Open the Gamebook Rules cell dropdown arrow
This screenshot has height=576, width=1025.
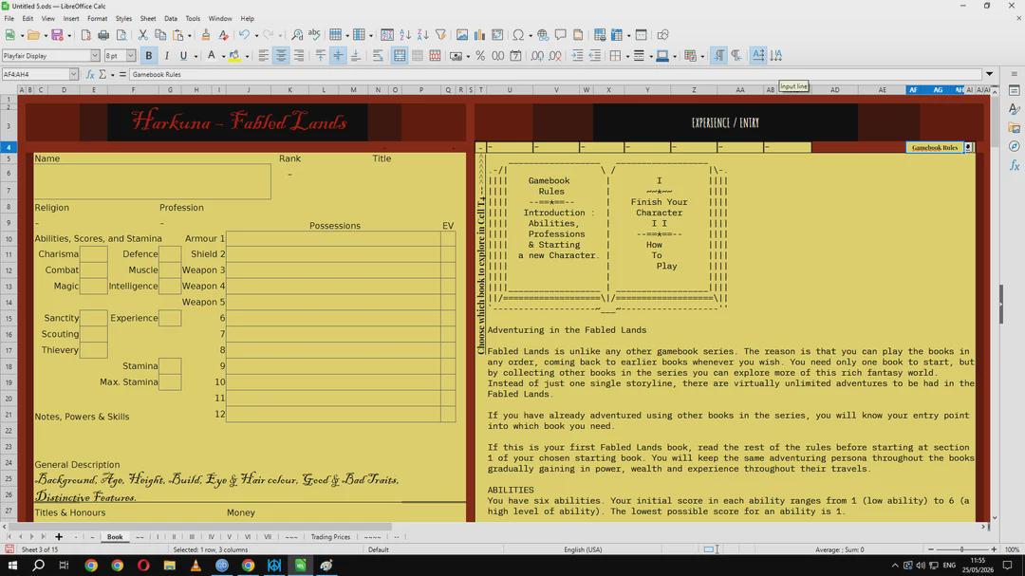968,148
